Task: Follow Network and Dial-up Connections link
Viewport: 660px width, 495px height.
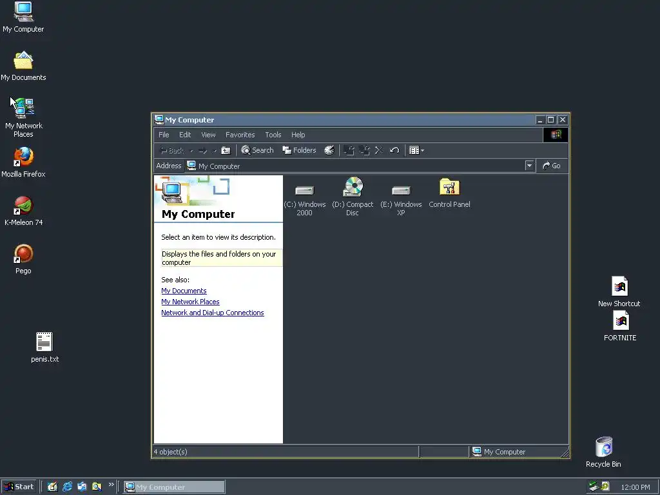Action: 213,313
